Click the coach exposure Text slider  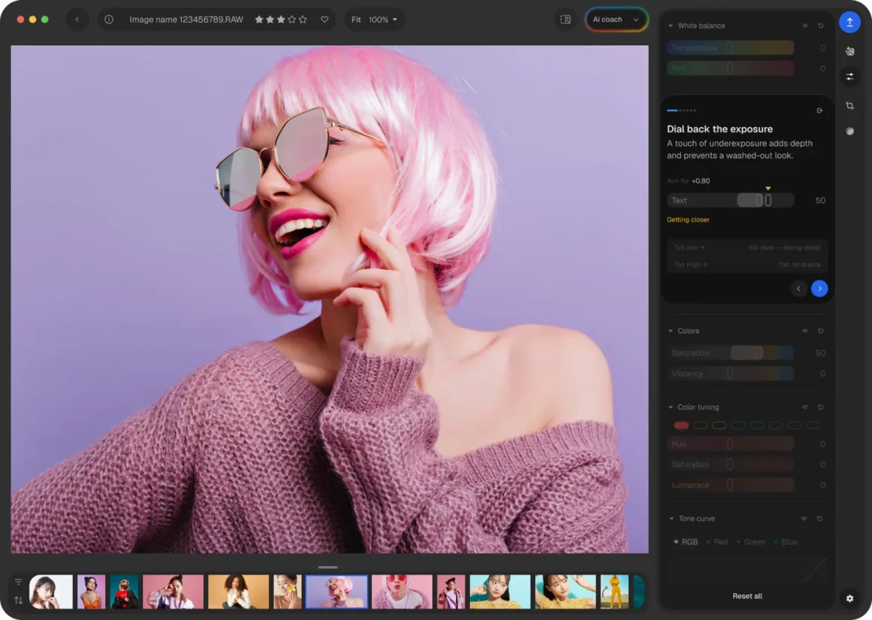(x=730, y=200)
